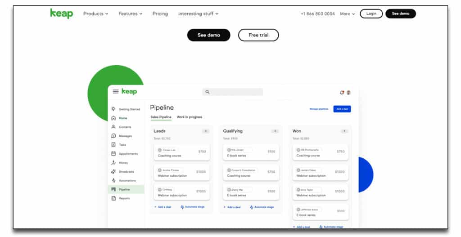The height and width of the screenshot is (237, 461).
Task: Click Automate stage icon under Leads column
Action: [x=182, y=207]
